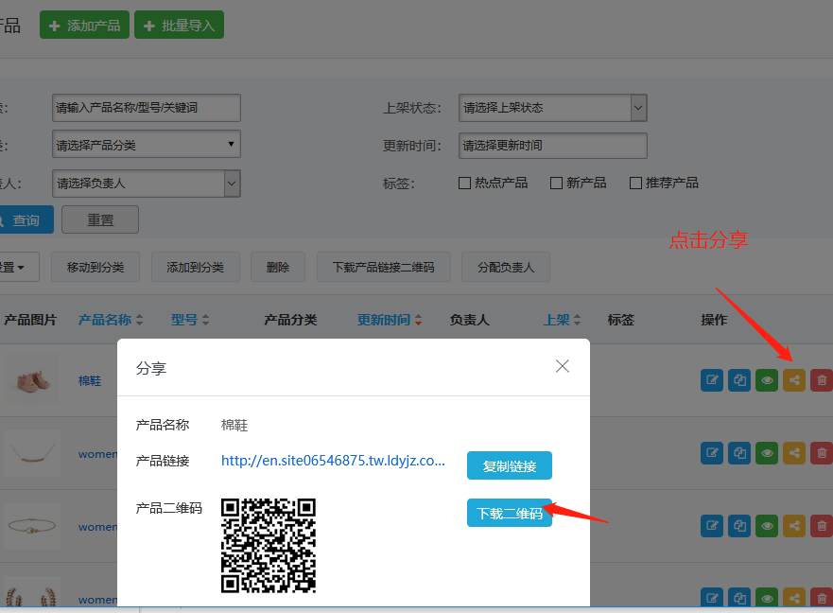
Task: Preview the 棉鞋 product with the eye icon
Action: [x=766, y=379]
